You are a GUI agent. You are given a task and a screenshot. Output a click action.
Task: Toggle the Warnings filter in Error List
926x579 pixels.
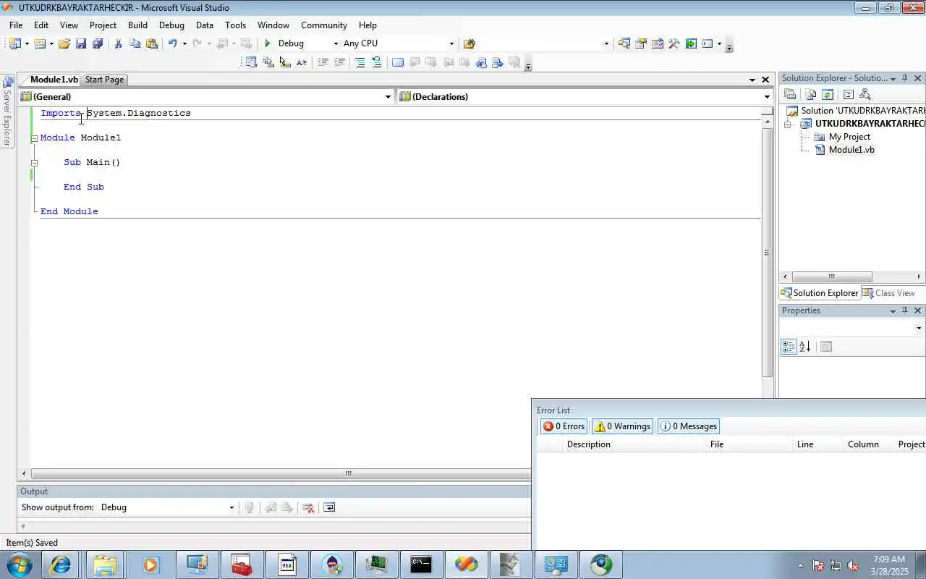[x=622, y=426]
